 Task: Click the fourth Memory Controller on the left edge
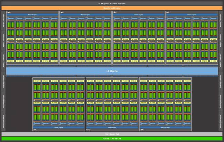click(x=3, y=81)
